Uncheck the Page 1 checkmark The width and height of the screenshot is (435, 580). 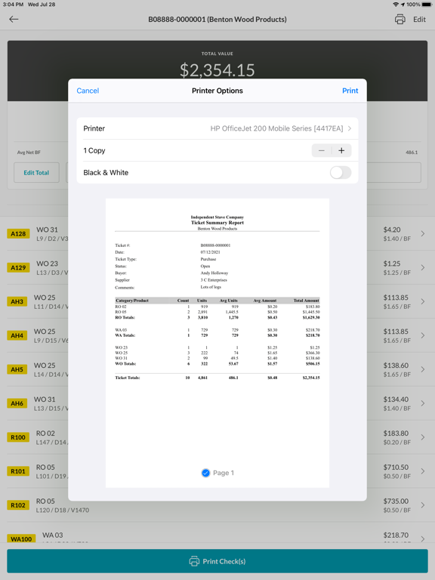pyautogui.click(x=205, y=473)
